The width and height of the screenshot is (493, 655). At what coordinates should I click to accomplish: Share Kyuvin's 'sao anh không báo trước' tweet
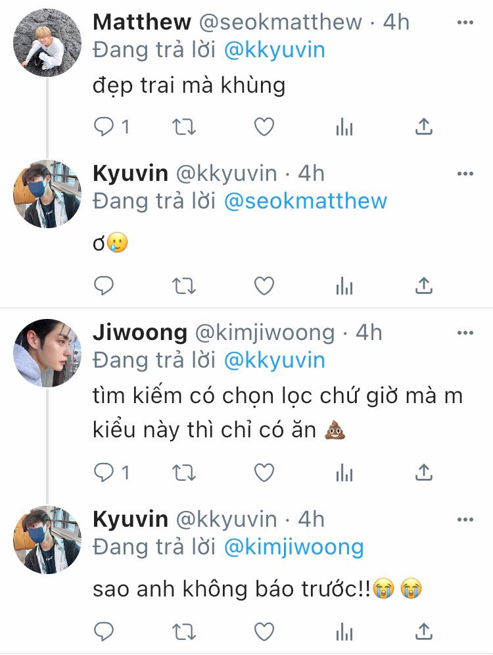coord(424,631)
